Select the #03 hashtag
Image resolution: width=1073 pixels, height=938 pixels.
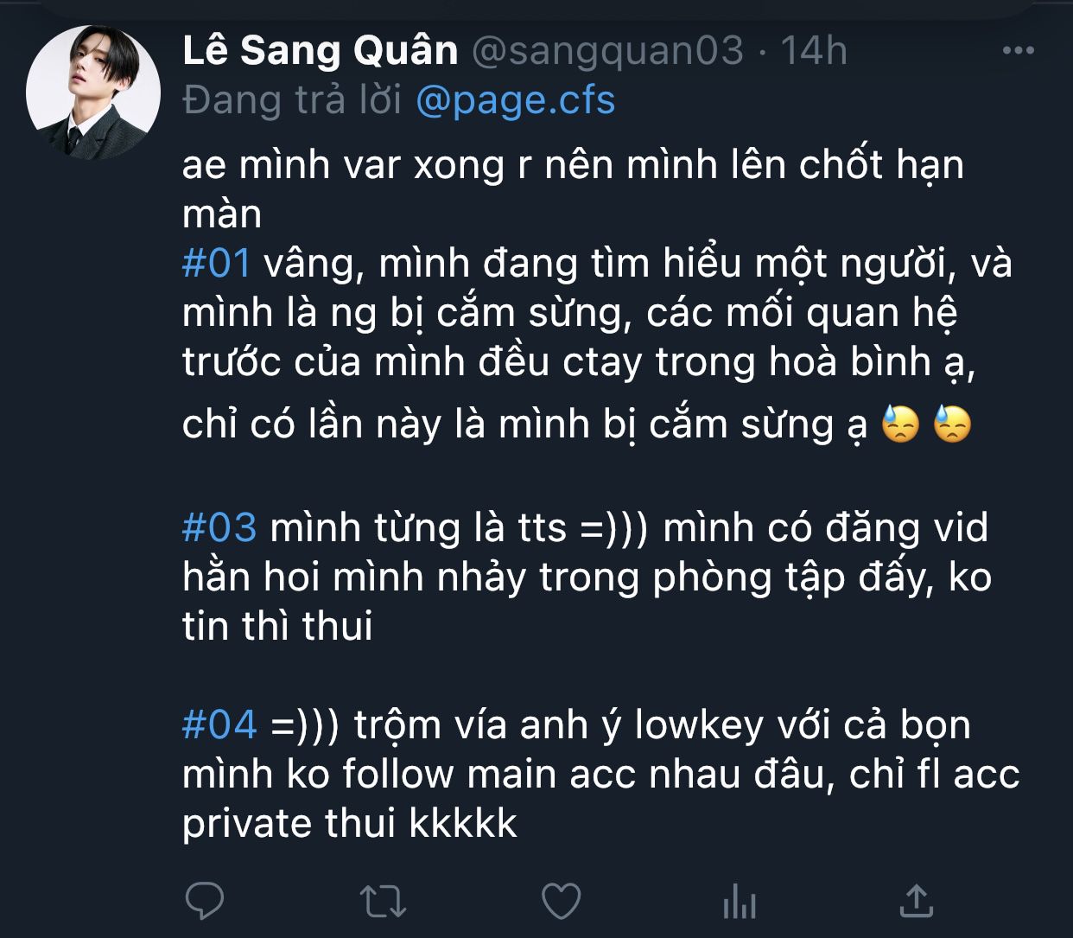[x=219, y=526]
